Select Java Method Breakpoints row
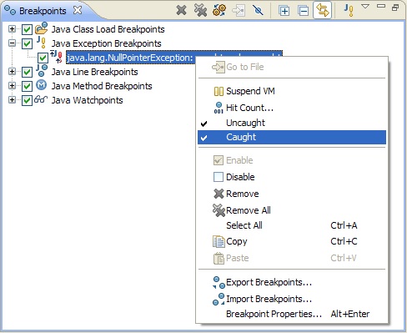 point(102,86)
